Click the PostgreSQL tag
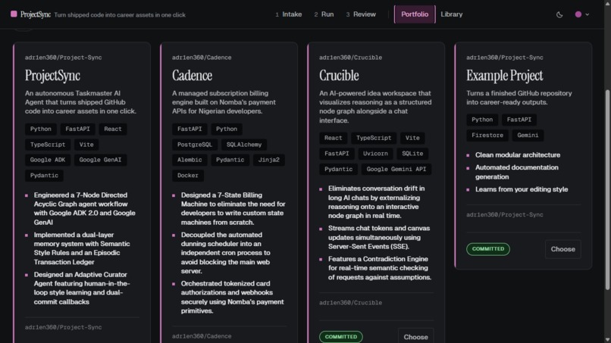Screen dimensions: 611x343 pyautogui.click(x=195, y=145)
